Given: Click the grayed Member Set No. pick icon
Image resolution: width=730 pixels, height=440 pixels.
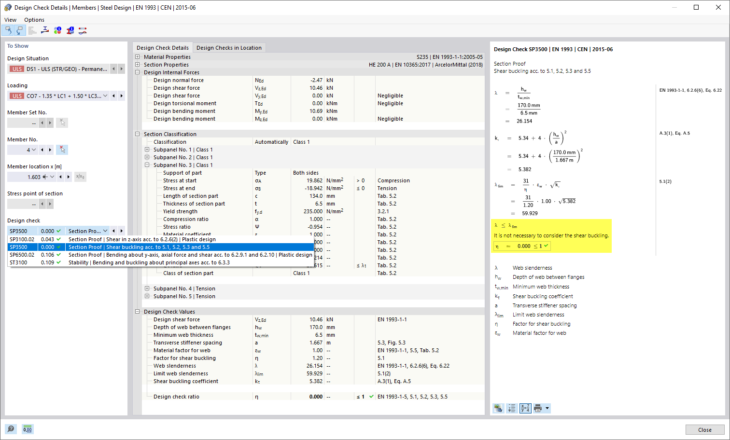Looking at the screenshot, I should [62, 123].
